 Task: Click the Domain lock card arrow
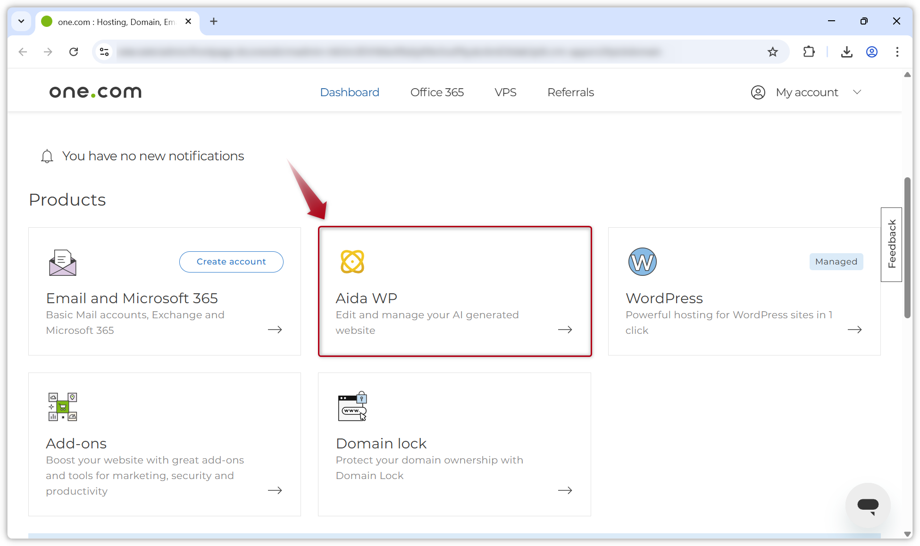pyautogui.click(x=565, y=490)
